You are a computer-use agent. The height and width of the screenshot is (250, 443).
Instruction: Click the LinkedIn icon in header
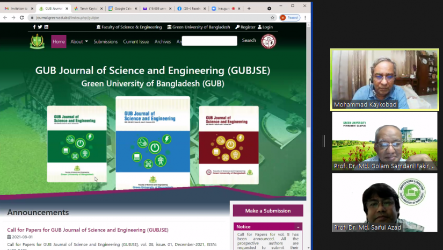point(46,27)
